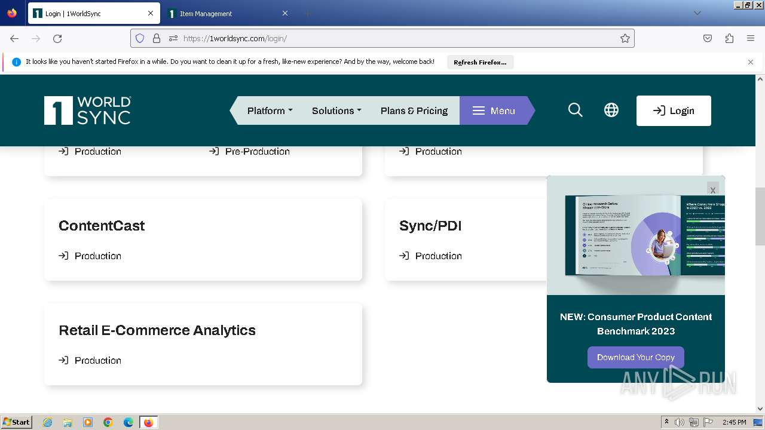The height and width of the screenshot is (430, 765).
Task: Click the 'Retail E-Commerce Analytics' heading
Action: (157, 330)
